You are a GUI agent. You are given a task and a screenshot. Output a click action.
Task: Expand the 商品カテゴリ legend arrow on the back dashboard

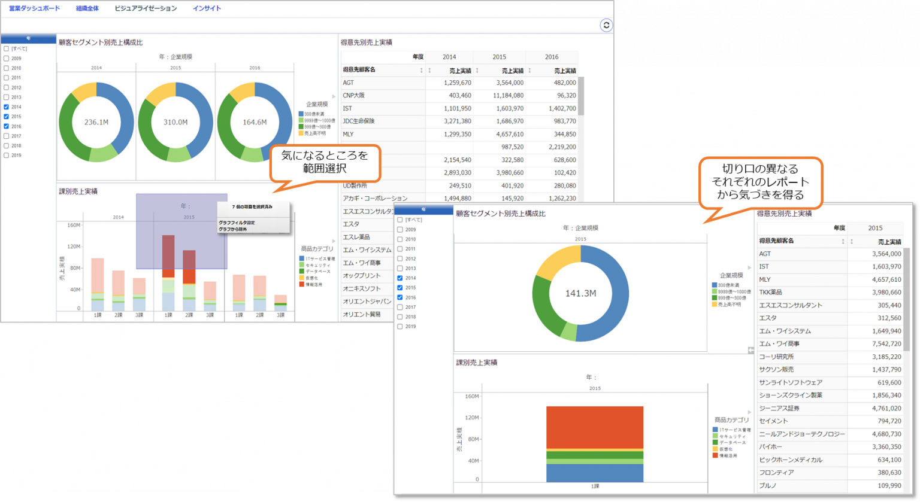[333, 241]
